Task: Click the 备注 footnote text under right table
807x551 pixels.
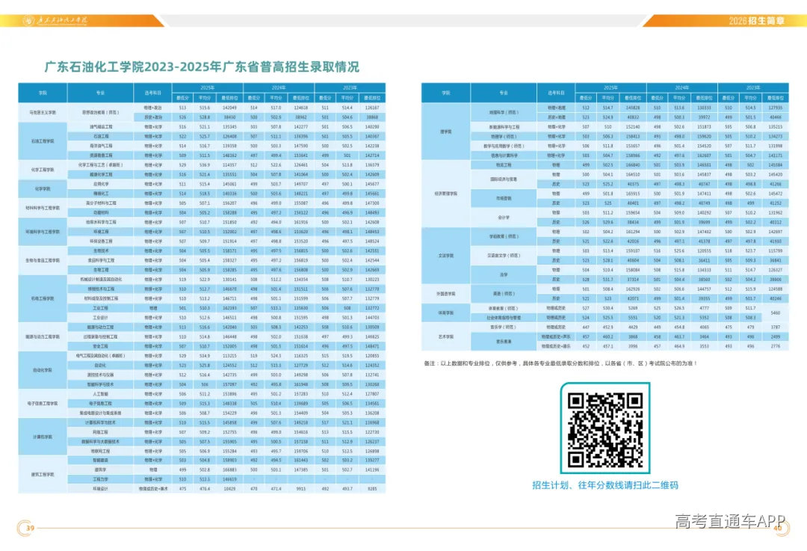Action: point(560,363)
